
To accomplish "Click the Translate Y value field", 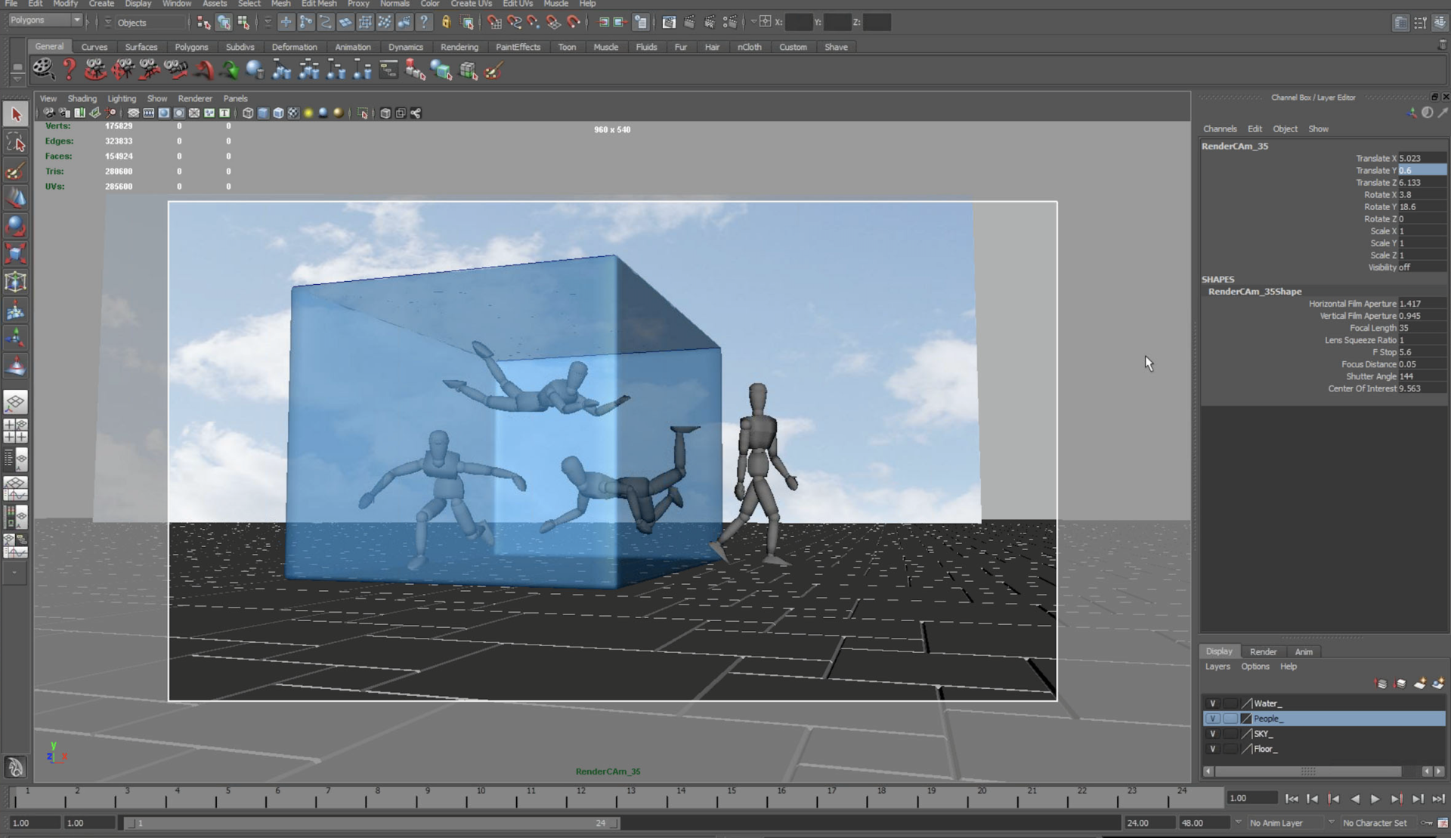I will [1421, 171].
